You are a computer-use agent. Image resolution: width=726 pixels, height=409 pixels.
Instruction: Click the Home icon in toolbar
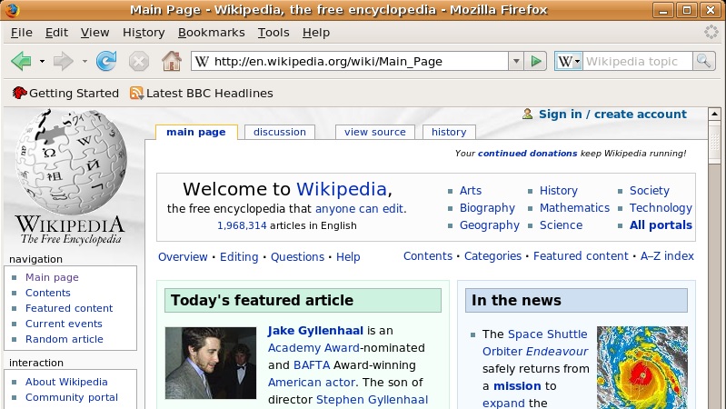pos(170,62)
